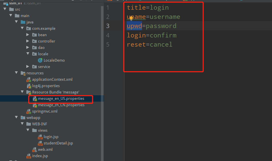Open log4j.properties in project tree
272x161 pixels.
[x=46, y=86]
